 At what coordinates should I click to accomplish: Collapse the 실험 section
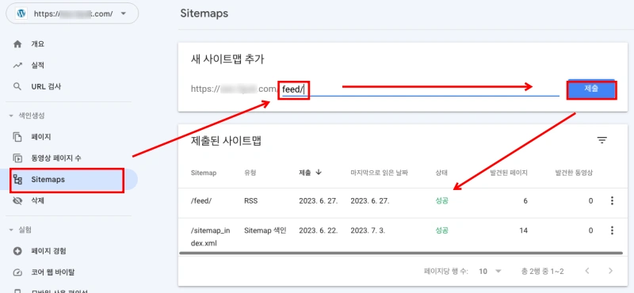click(x=21, y=230)
